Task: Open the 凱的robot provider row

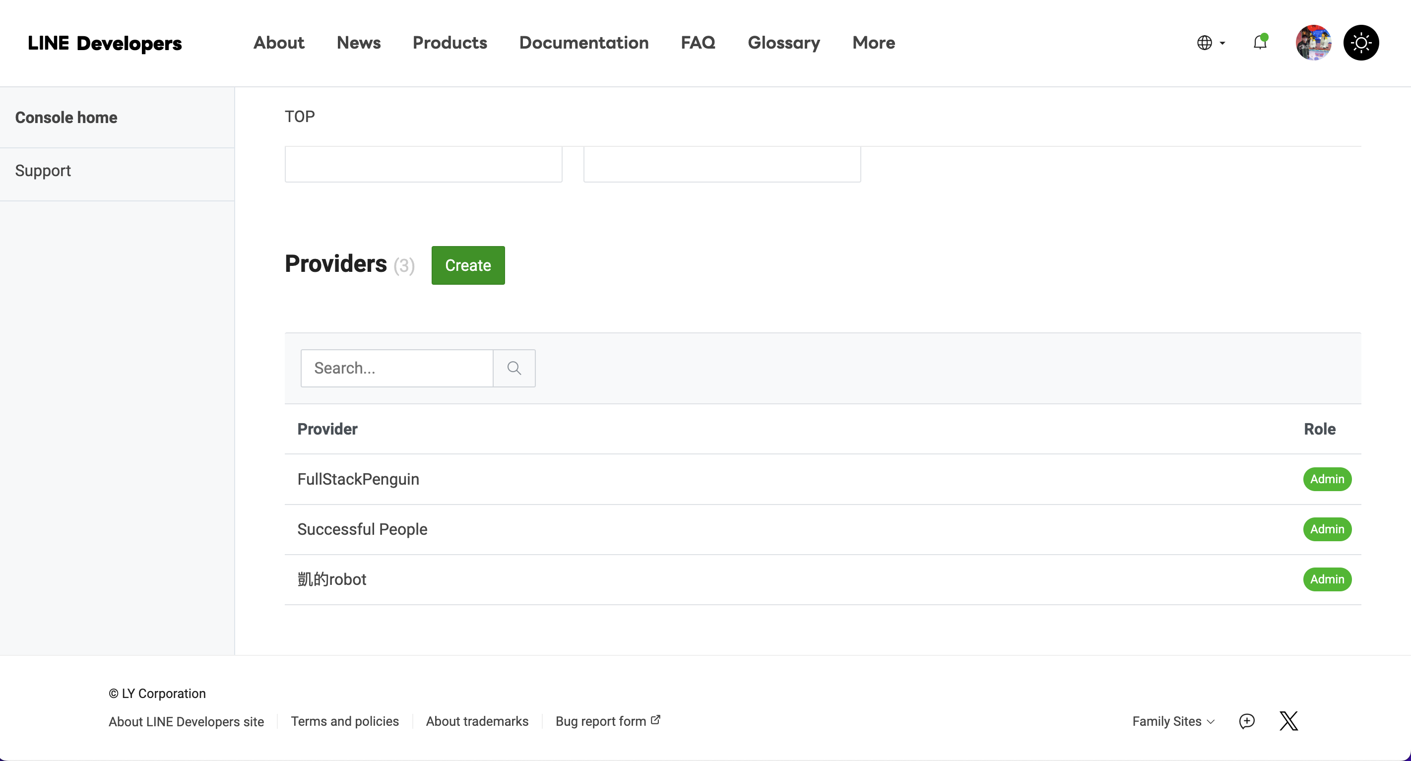Action: click(823, 579)
